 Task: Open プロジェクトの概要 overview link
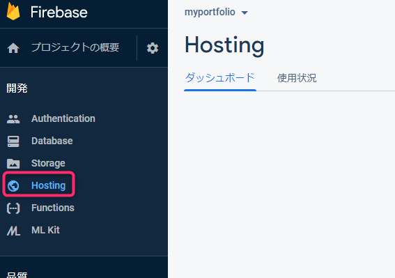pos(75,47)
